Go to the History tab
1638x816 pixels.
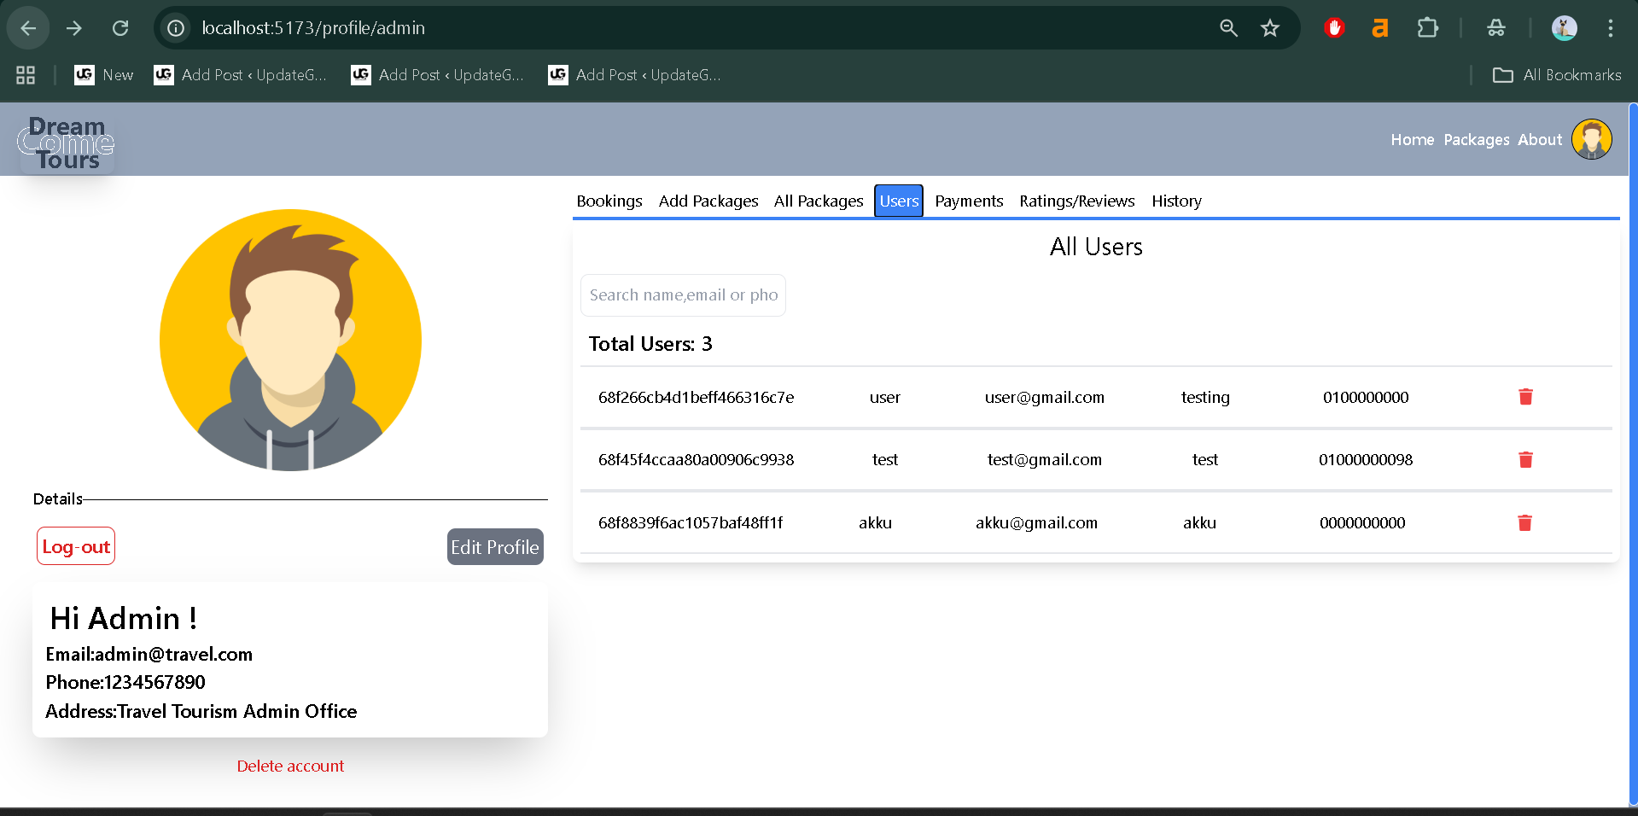1176,201
